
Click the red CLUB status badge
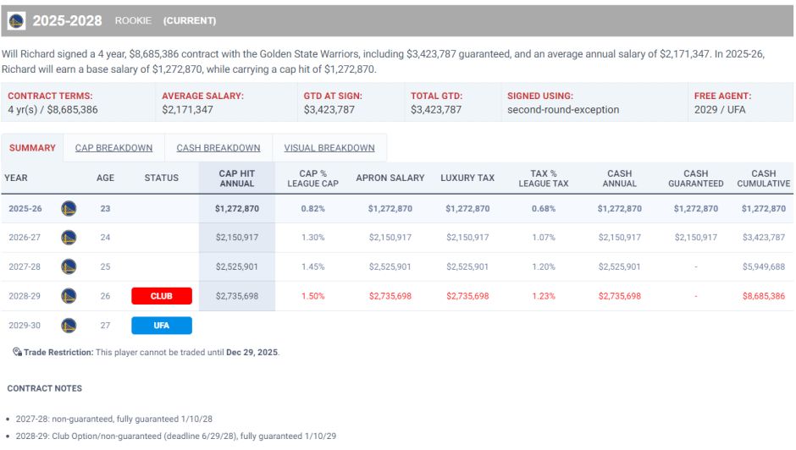pos(162,296)
